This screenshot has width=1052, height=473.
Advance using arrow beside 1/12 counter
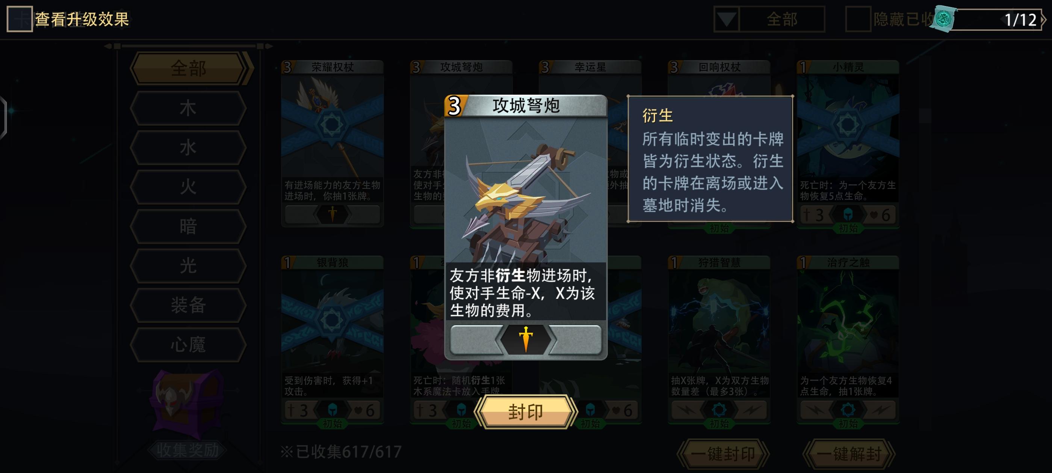tap(1043, 19)
